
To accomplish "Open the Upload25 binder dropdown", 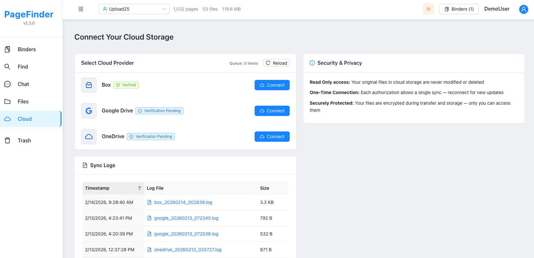I will point(134,9).
